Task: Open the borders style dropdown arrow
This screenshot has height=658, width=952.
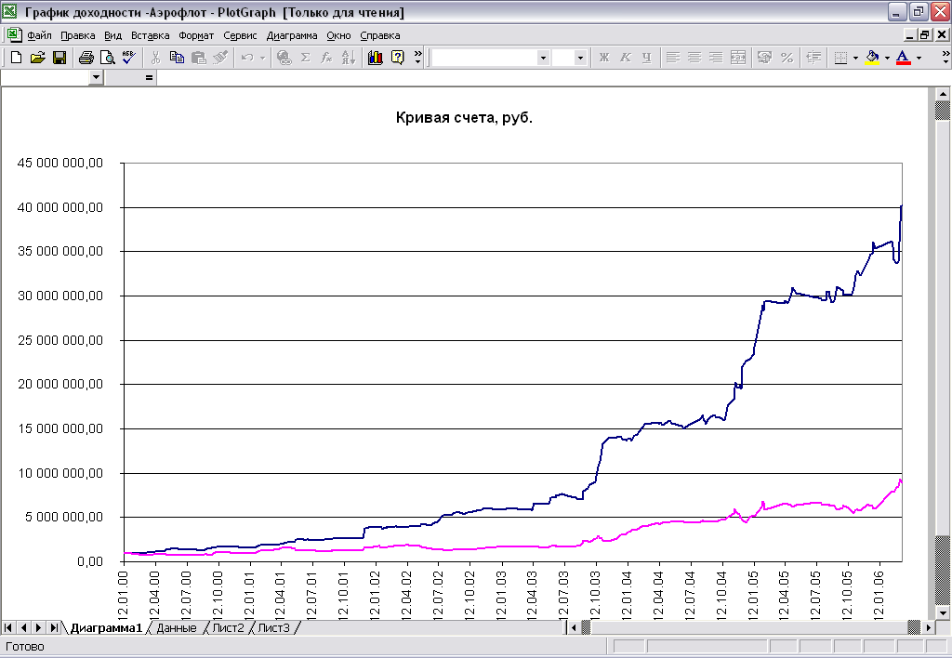Action: coord(855,58)
